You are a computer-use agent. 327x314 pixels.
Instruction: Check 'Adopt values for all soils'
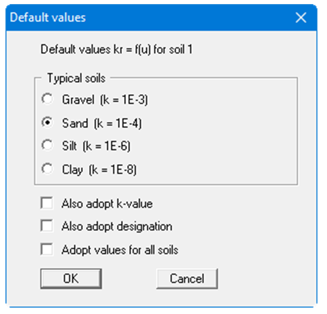tap(46, 250)
